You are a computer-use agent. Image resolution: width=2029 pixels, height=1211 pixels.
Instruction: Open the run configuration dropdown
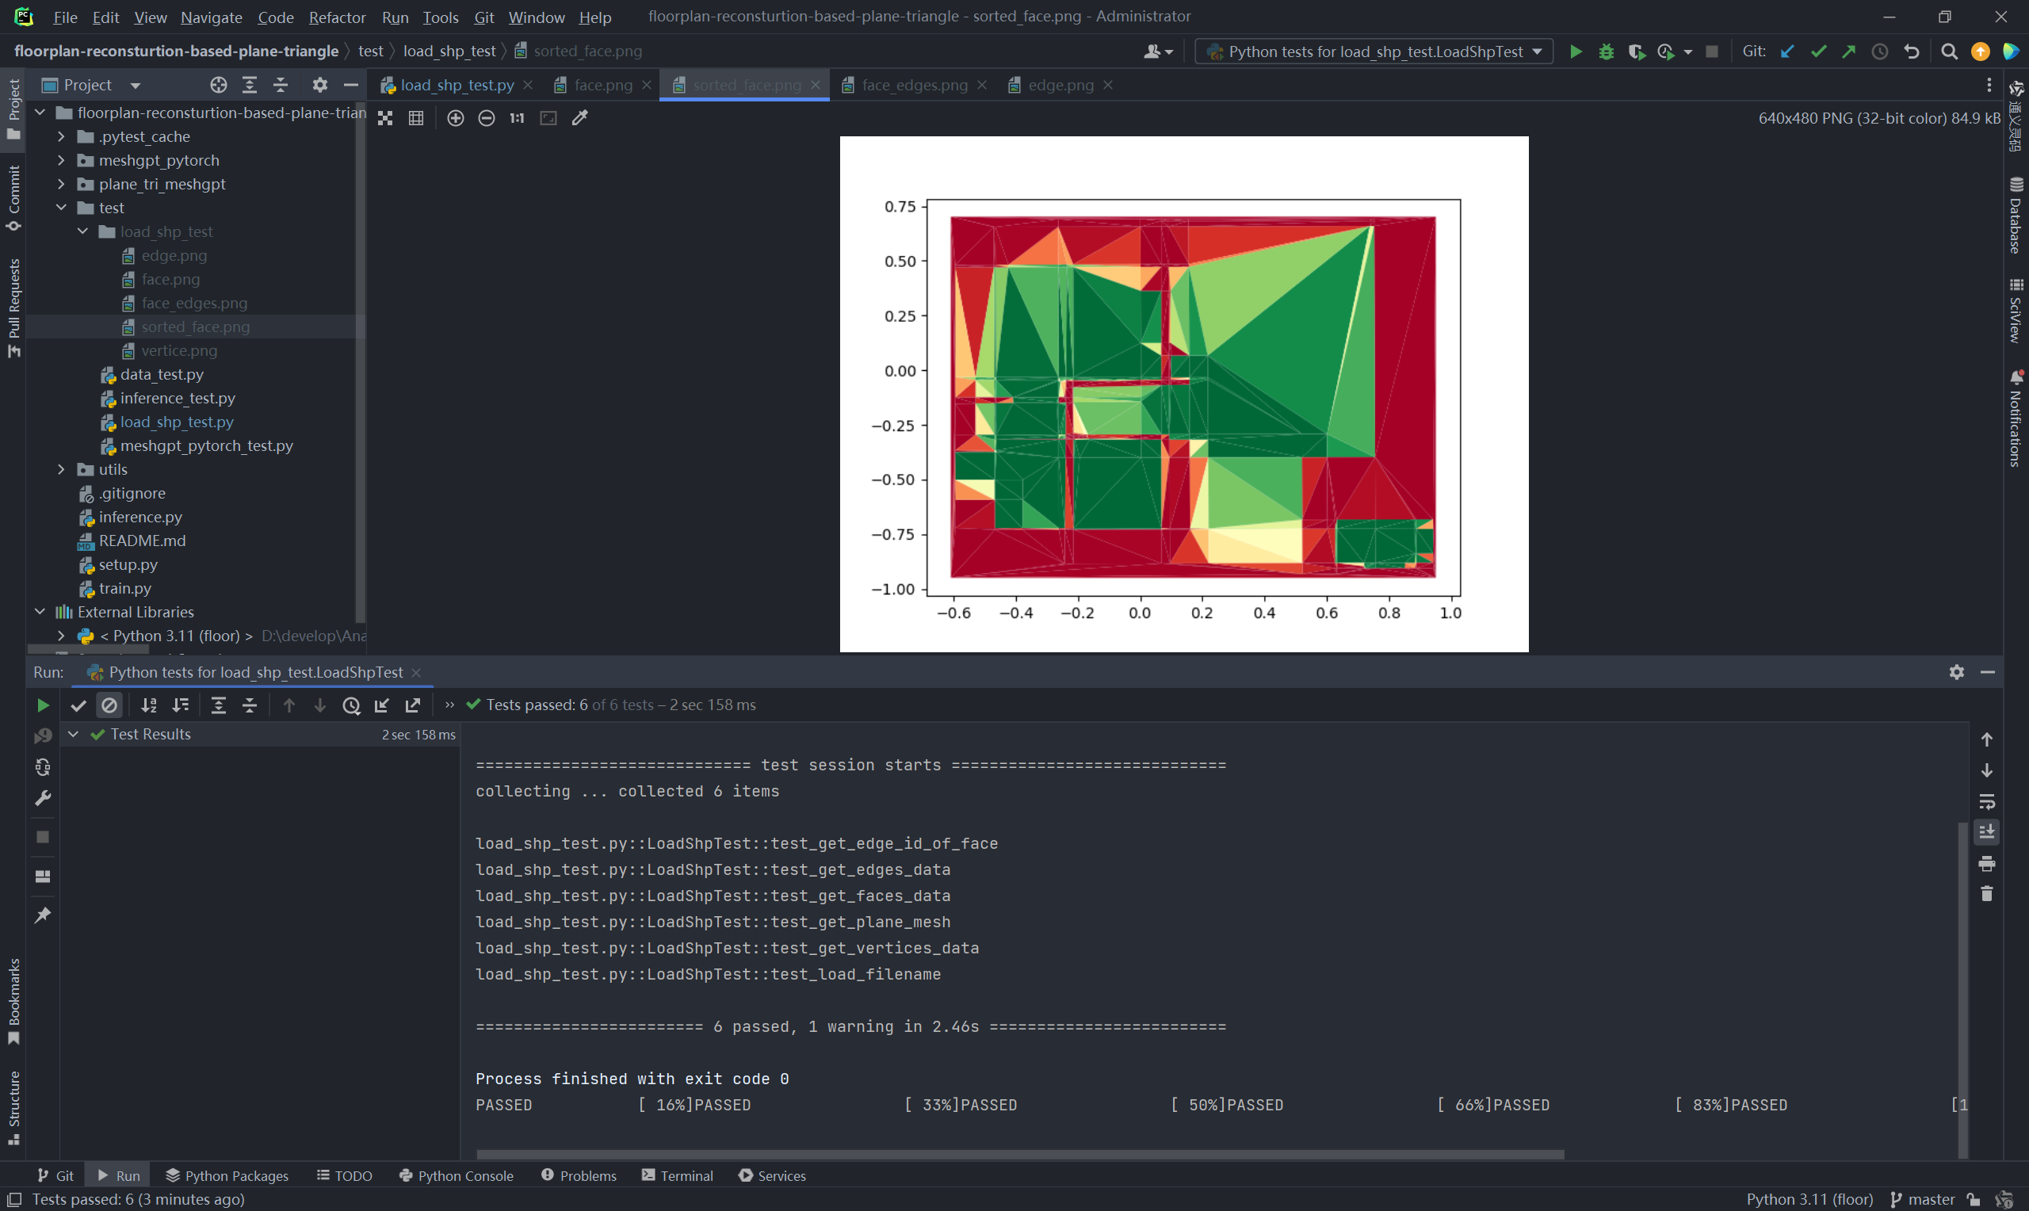point(1373,52)
